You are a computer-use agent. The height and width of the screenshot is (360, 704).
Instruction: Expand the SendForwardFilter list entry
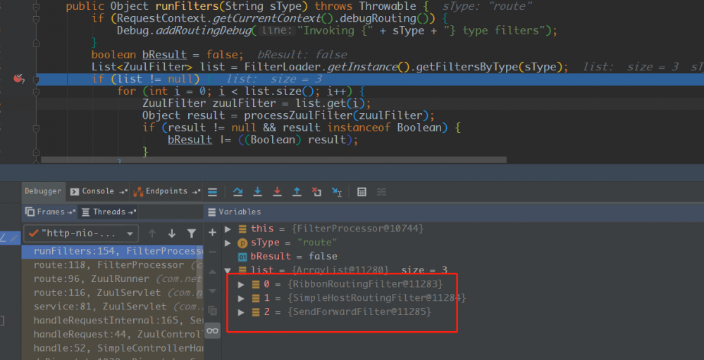[241, 312]
